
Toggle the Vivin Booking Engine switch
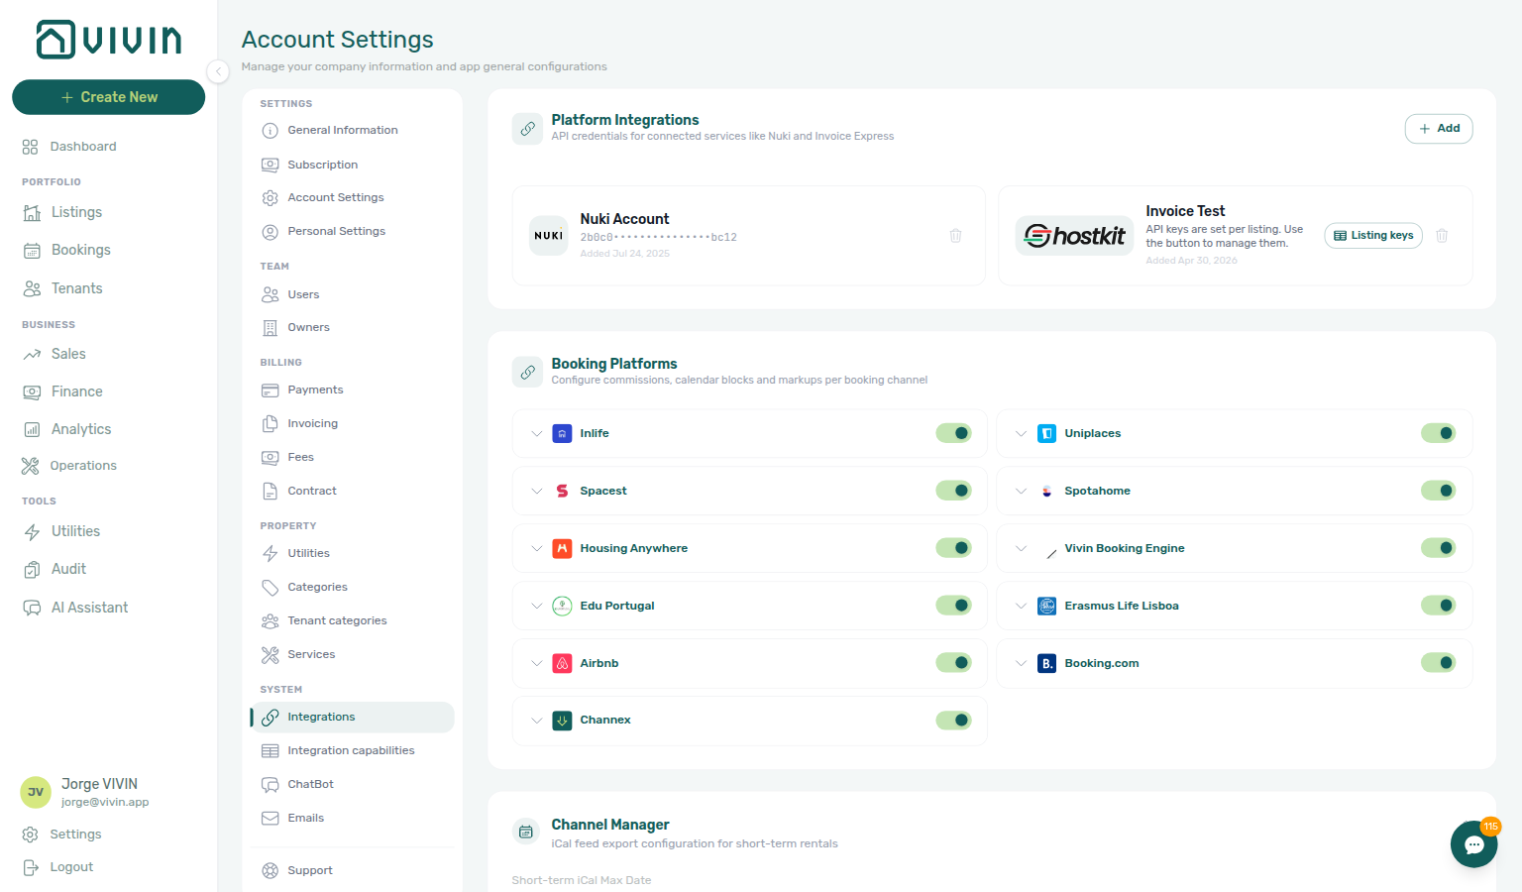point(1438,548)
